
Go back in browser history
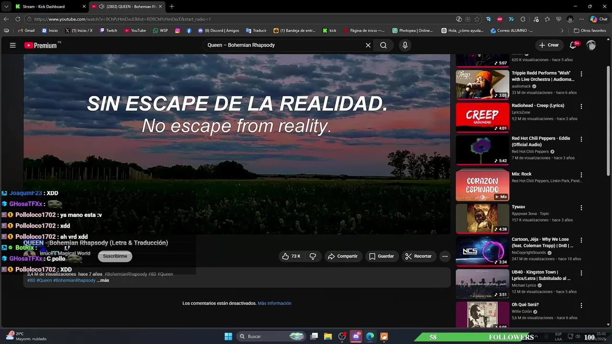(x=6, y=19)
